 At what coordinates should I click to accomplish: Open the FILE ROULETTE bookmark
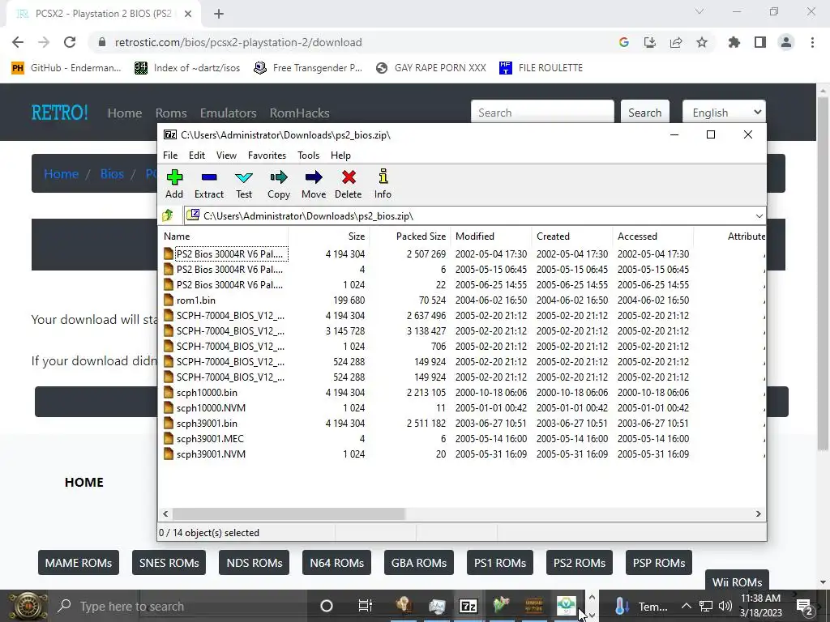coord(541,68)
